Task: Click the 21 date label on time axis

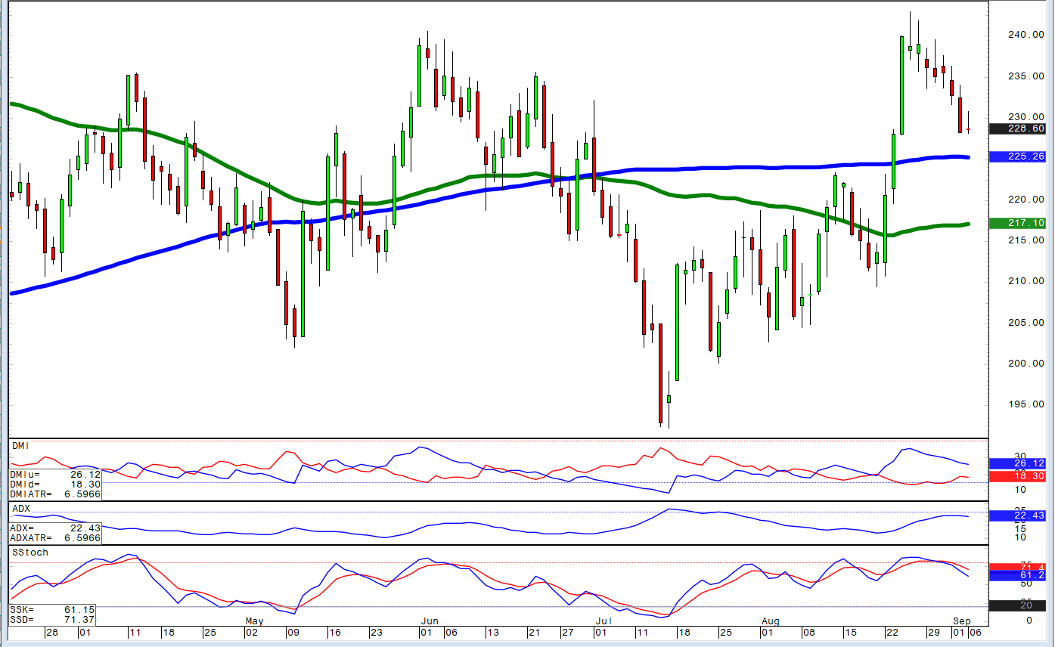Action: coord(533,633)
